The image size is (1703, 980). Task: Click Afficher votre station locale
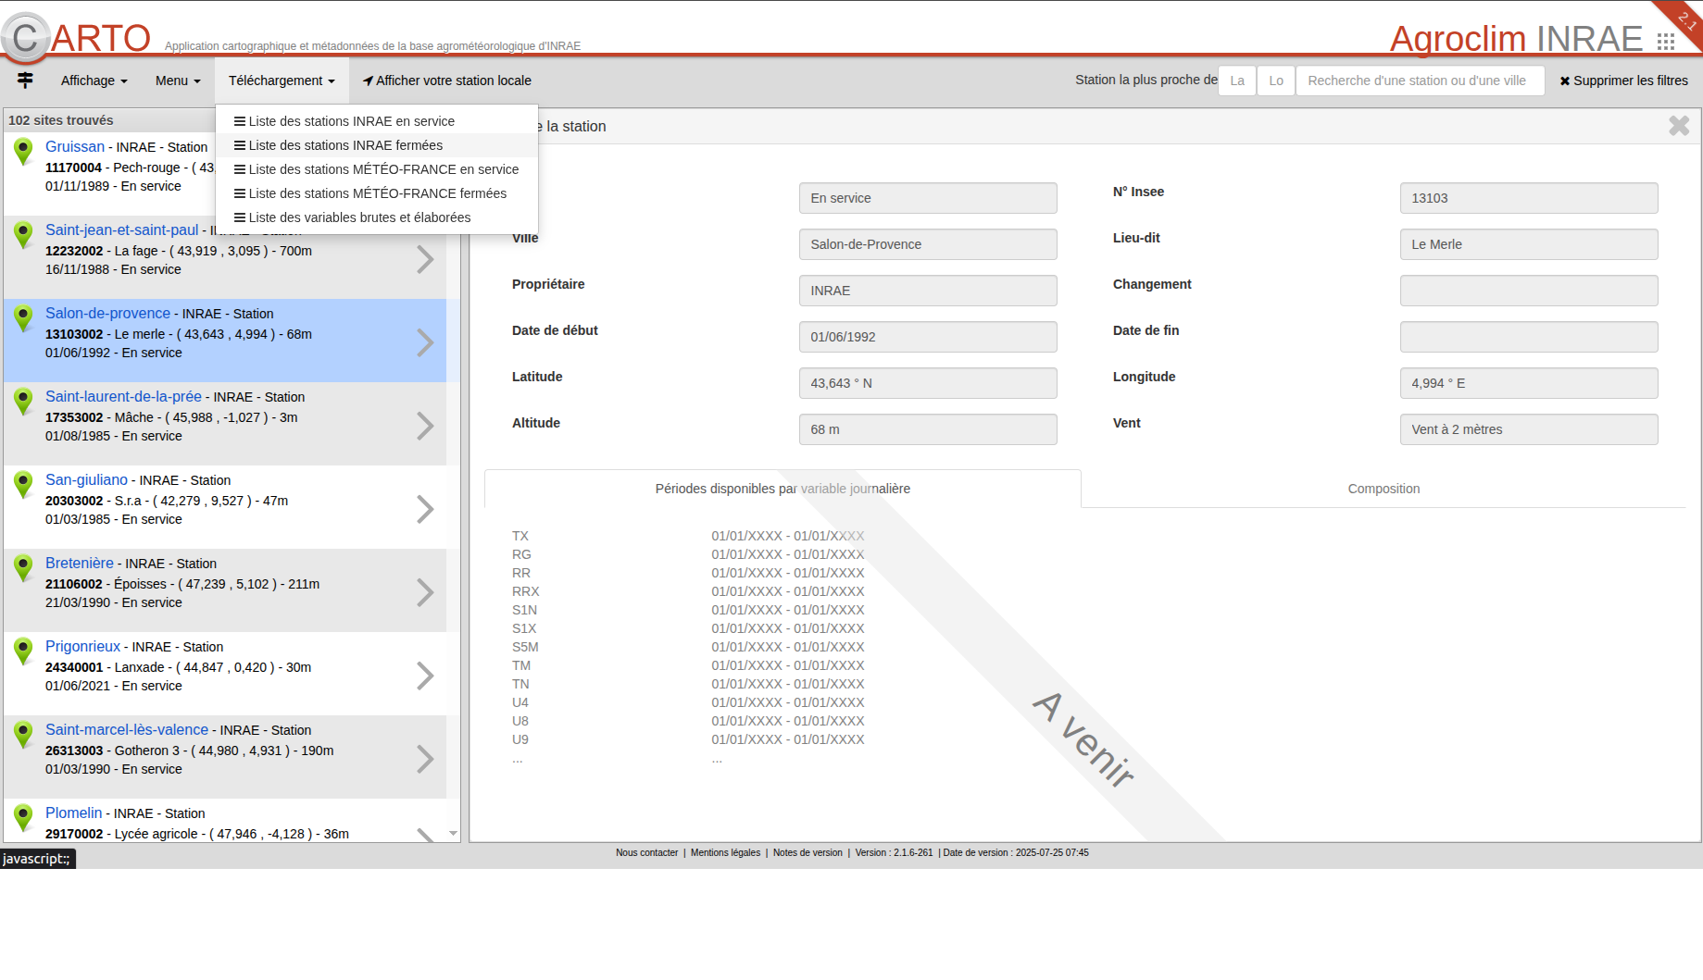[446, 81]
